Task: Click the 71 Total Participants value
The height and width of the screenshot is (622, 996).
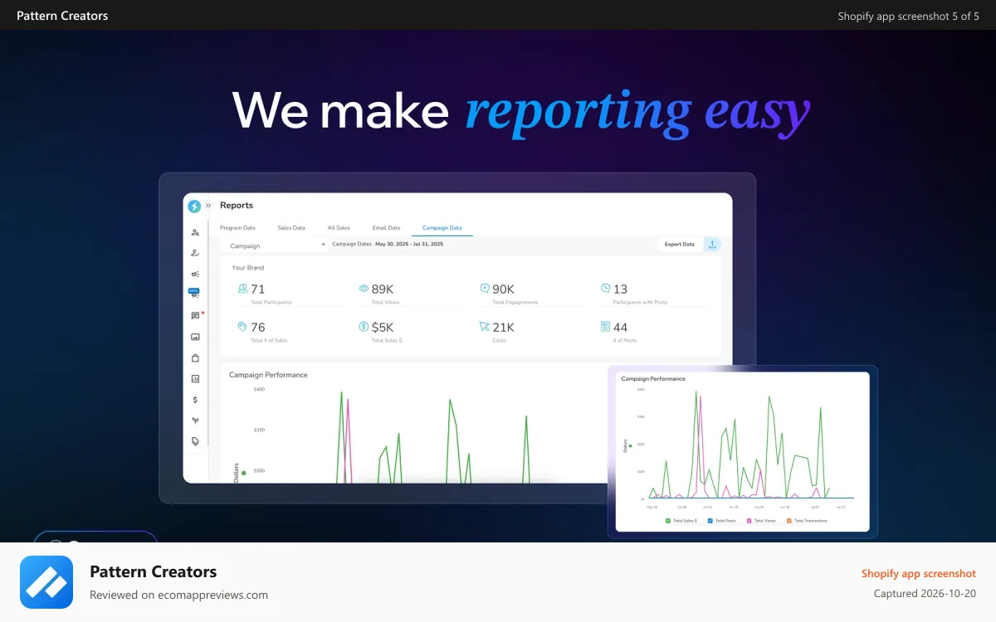Action: point(258,289)
